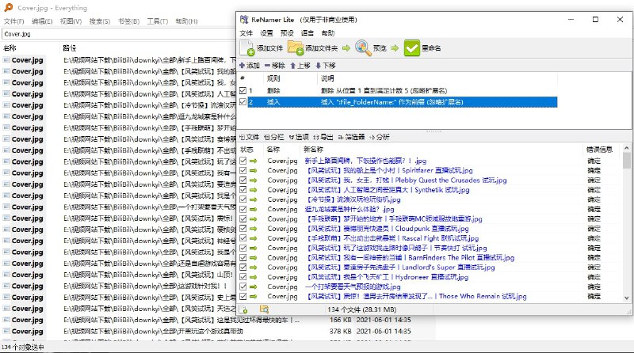Click the file icon of the 【冷节操】流浪汉 row in Everything
The height and width of the screenshot is (353, 634).
(x=6, y=105)
